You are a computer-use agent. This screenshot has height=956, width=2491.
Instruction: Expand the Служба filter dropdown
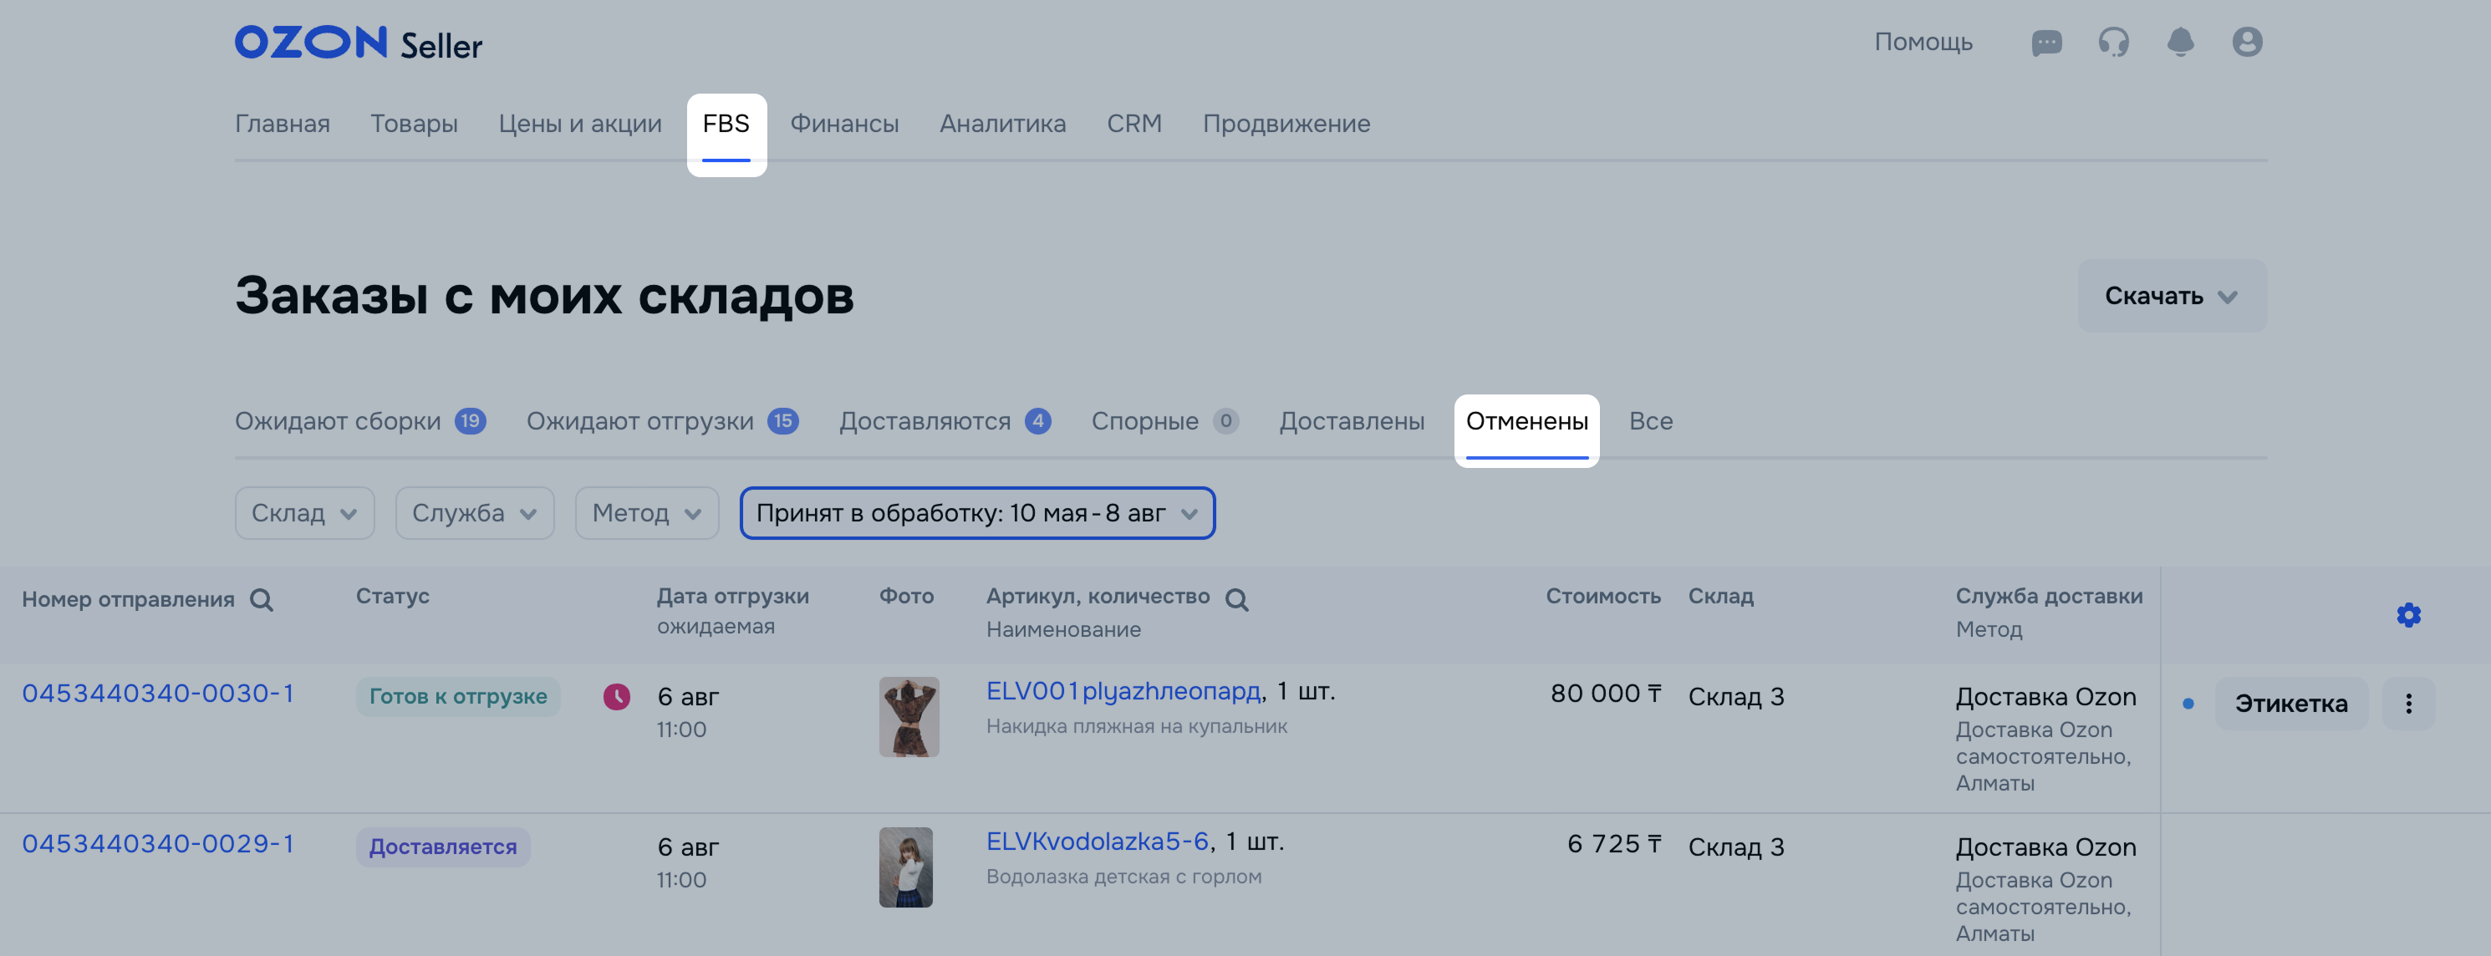point(475,513)
